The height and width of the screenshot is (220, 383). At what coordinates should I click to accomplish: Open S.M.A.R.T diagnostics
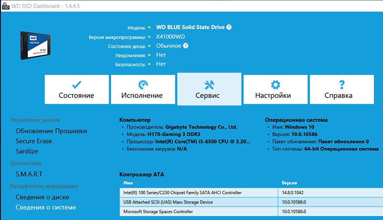click(29, 174)
